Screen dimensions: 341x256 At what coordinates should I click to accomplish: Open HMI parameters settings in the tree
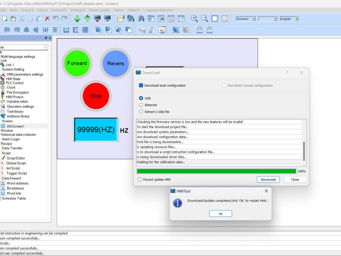click(25, 74)
